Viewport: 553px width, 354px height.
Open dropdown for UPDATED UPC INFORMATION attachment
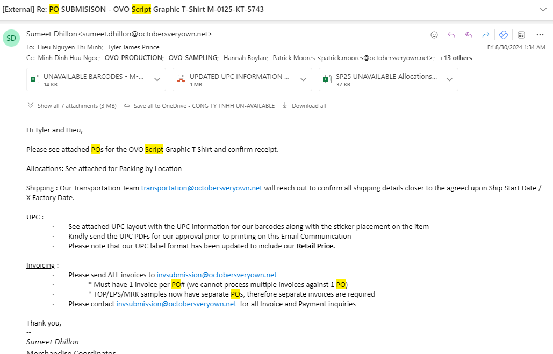coord(303,79)
